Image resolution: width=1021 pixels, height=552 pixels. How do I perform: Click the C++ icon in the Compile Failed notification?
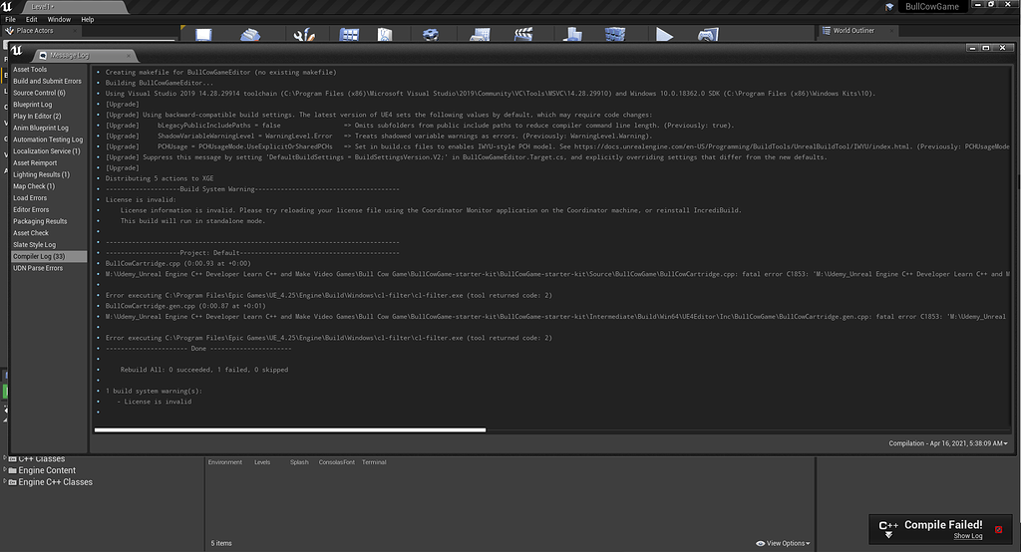click(x=888, y=528)
